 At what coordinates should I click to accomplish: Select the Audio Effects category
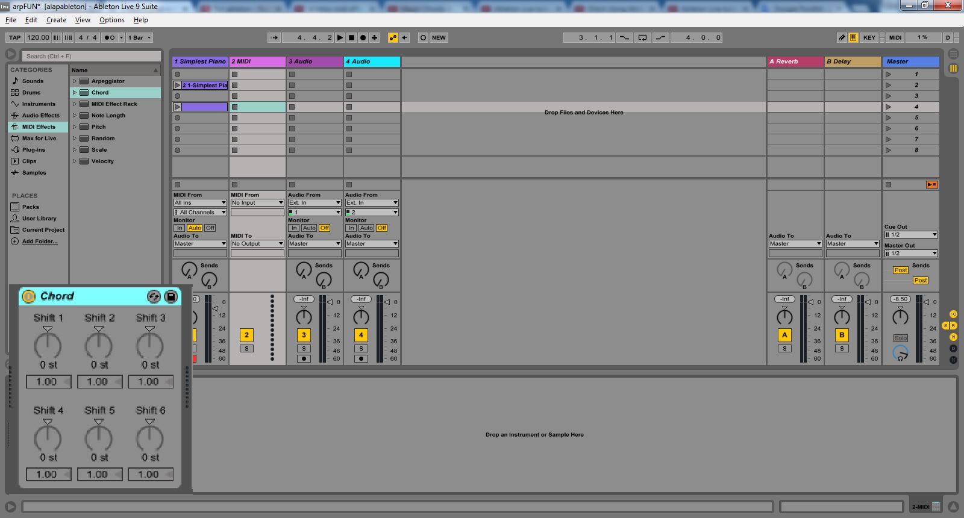pos(41,116)
